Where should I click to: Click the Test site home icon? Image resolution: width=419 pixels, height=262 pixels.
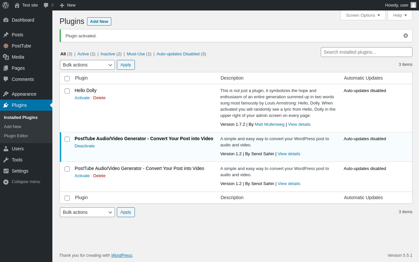(x=17, y=5)
